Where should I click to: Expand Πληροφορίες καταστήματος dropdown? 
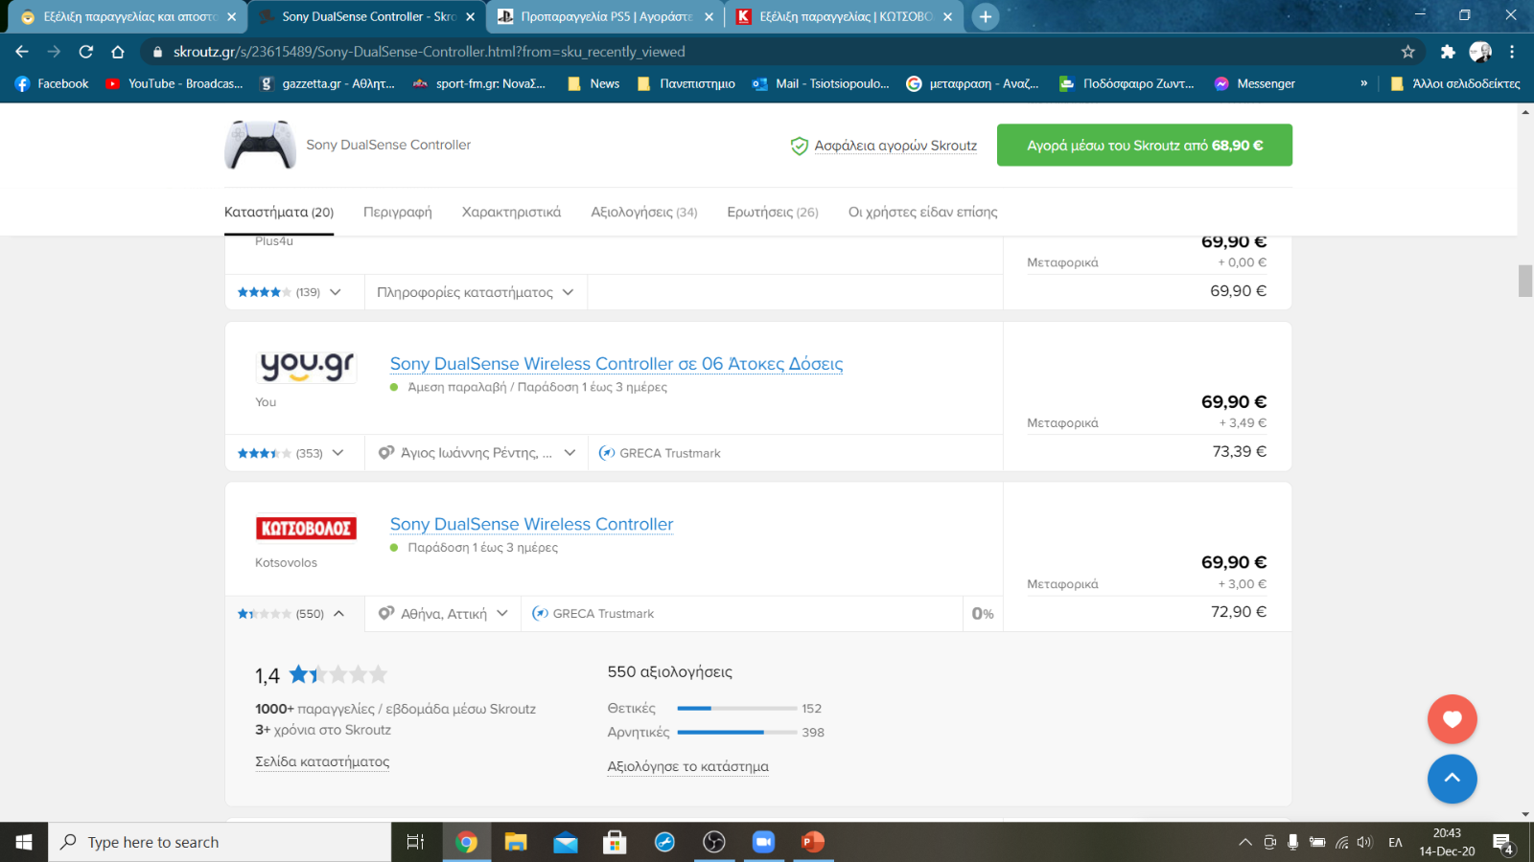click(476, 292)
